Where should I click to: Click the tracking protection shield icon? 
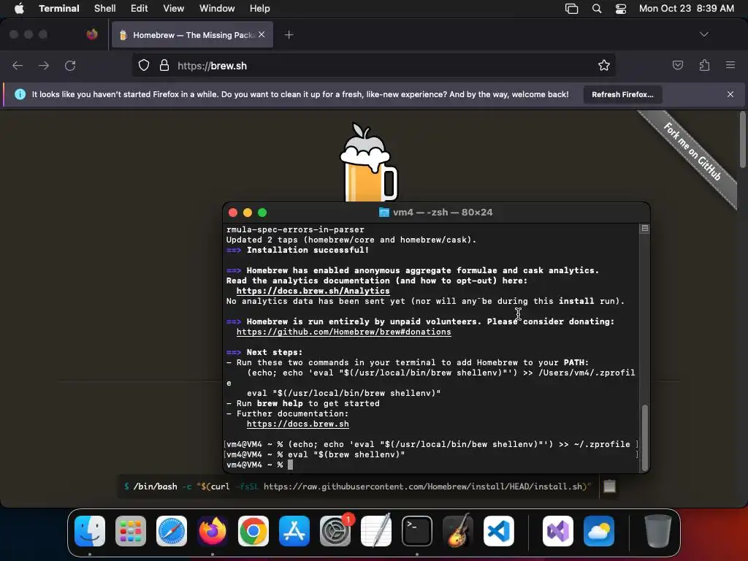click(144, 65)
